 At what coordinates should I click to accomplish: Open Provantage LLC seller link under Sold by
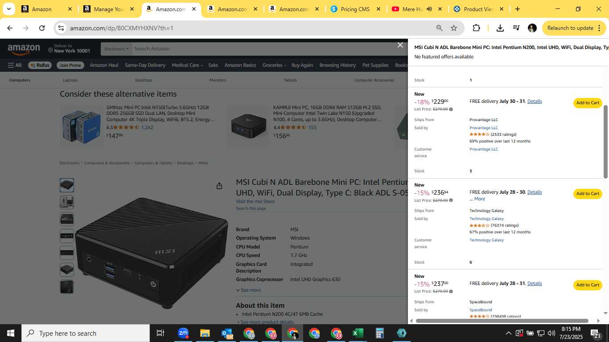coord(484,128)
